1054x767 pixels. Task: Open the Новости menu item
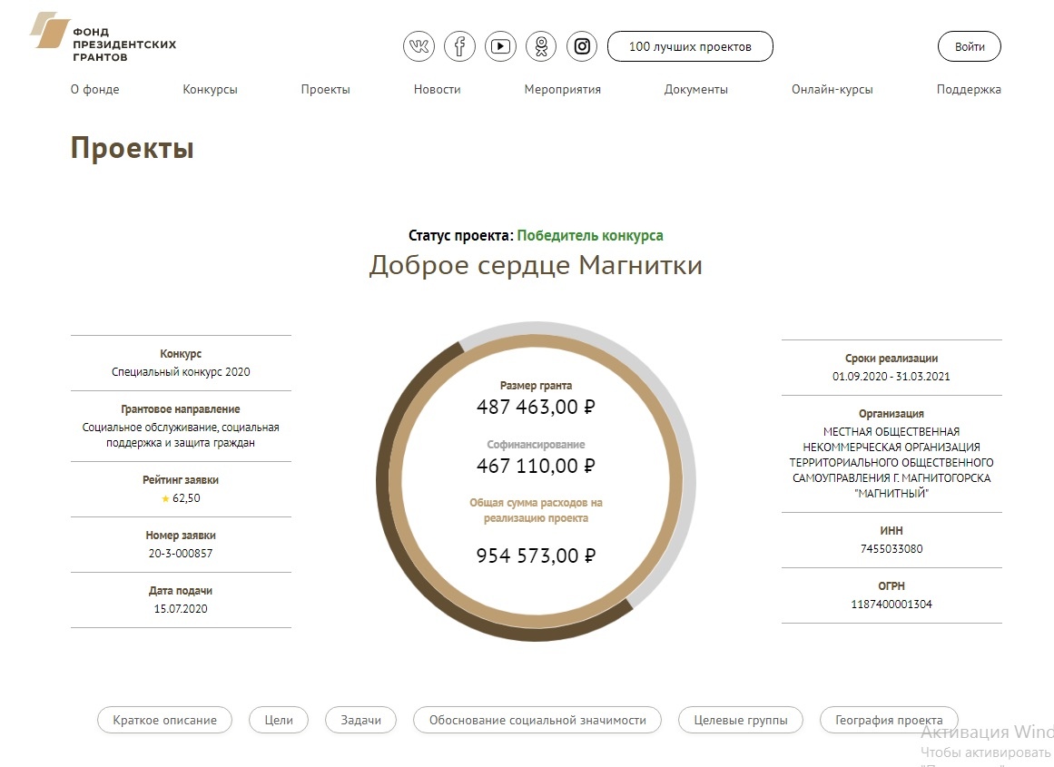click(437, 89)
